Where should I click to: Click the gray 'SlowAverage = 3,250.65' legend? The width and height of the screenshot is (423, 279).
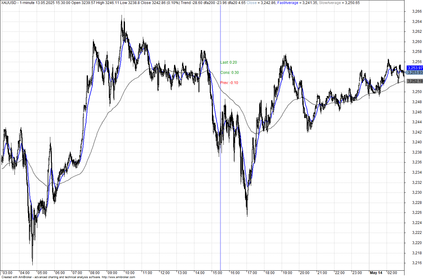point(339,3)
